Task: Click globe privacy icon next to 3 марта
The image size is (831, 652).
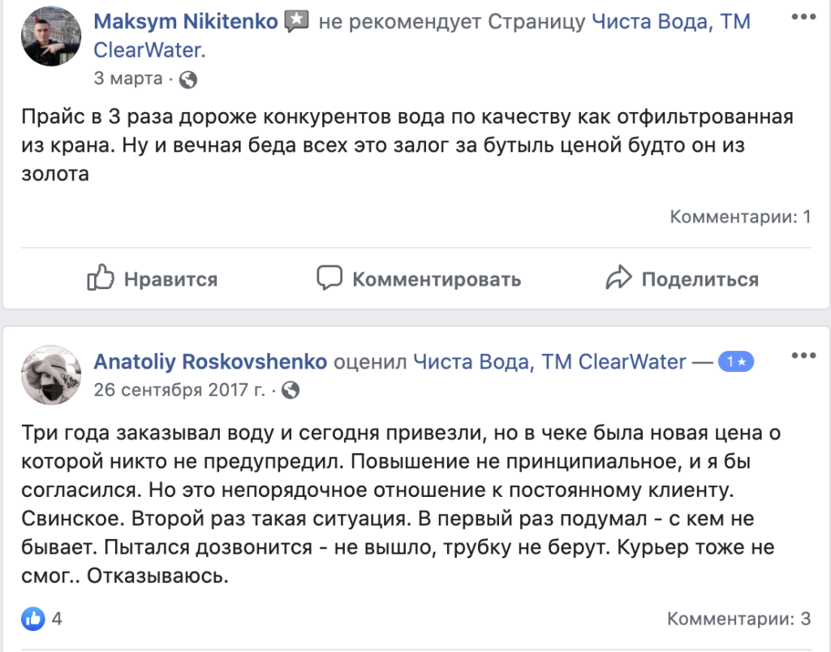Action: pyautogui.click(x=188, y=80)
